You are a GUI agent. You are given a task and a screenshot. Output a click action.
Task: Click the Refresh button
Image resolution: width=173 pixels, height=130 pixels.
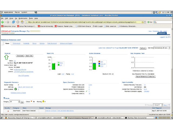143,48
